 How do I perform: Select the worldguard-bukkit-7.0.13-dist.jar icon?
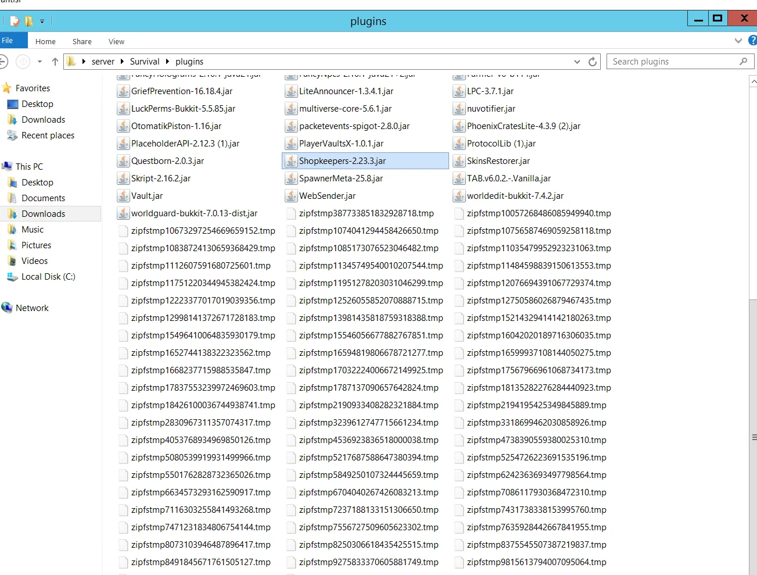123,213
